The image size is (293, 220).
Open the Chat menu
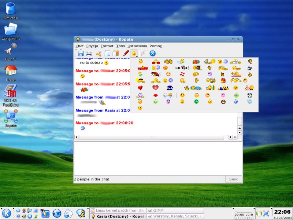point(79,46)
